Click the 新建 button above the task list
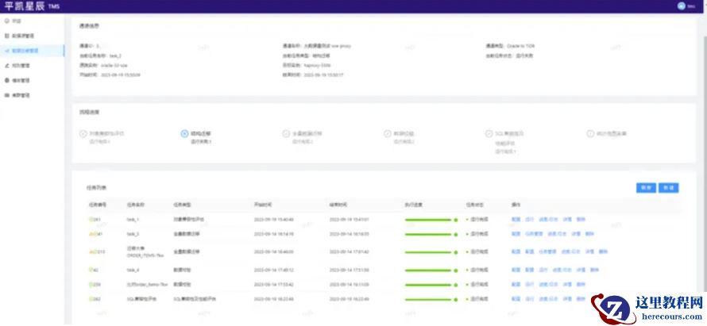 [x=669, y=188]
